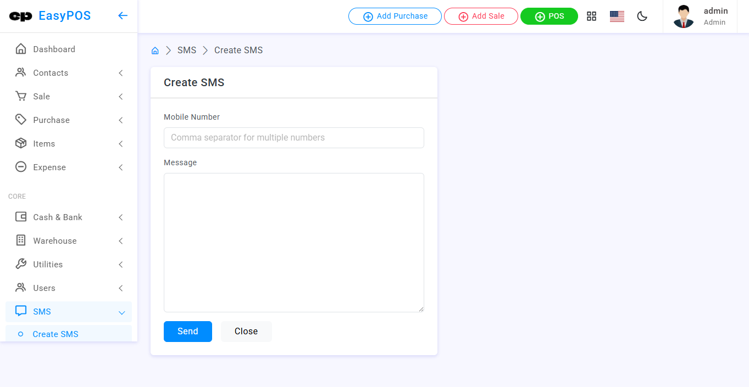This screenshot has width=749, height=387.
Task: Click the Add Purchase button
Action: pyautogui.click(x=395, y=16)
